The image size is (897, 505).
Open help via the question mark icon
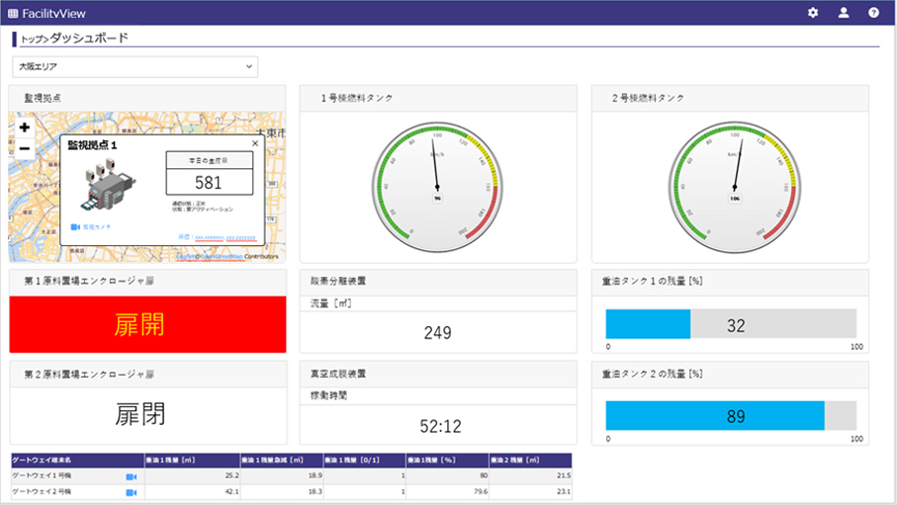873,13
